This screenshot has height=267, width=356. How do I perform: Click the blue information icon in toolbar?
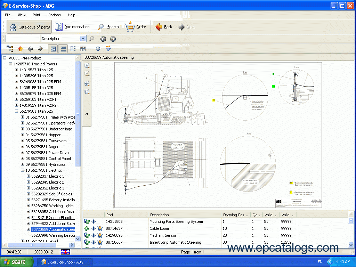[98, 49]
